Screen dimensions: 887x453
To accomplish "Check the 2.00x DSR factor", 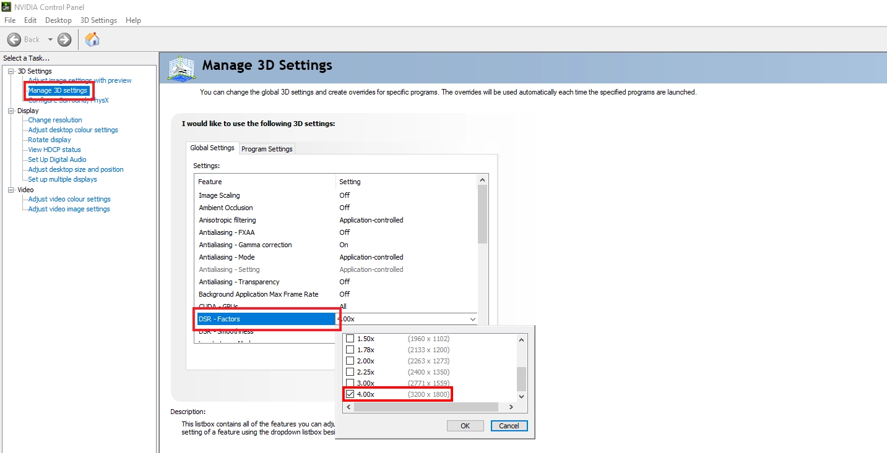I will click(x=350, y=361).
